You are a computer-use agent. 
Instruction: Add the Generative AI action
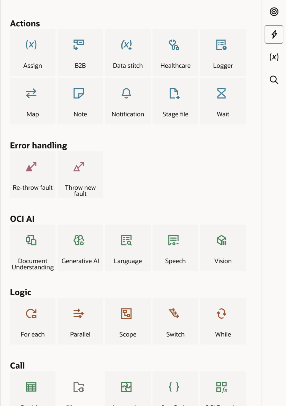(x=80, y=248)
